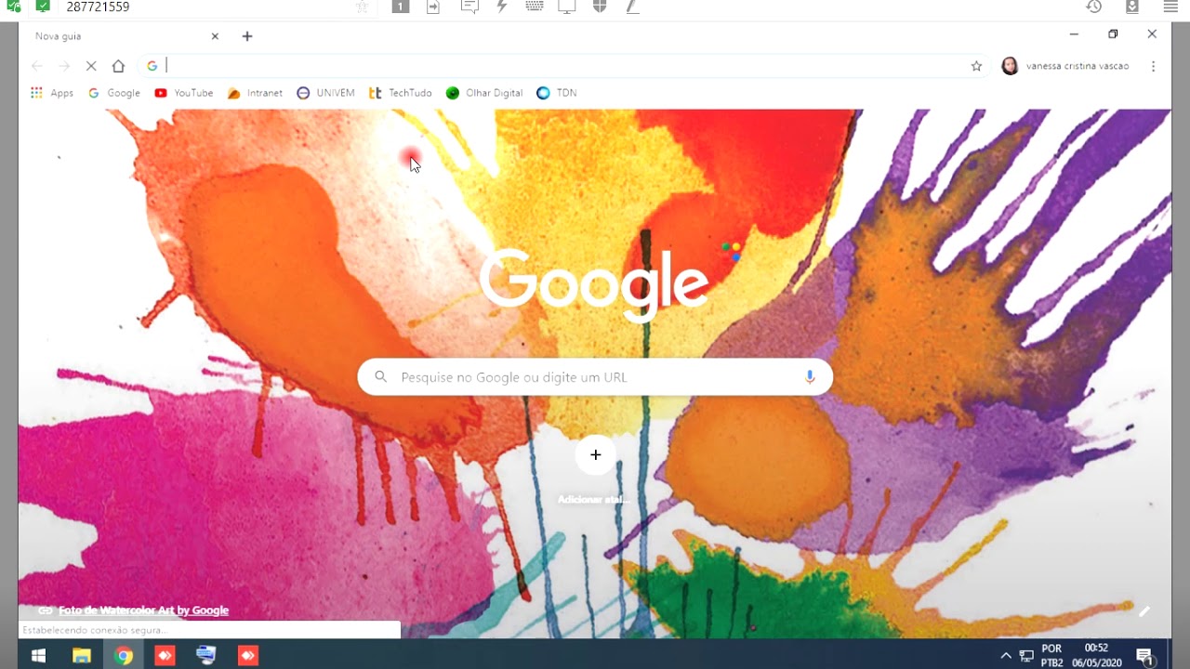This screenshot has width=1190, height=669.
Task: Add a shortcut with the plus circle
Action: [x=595, y=455]
